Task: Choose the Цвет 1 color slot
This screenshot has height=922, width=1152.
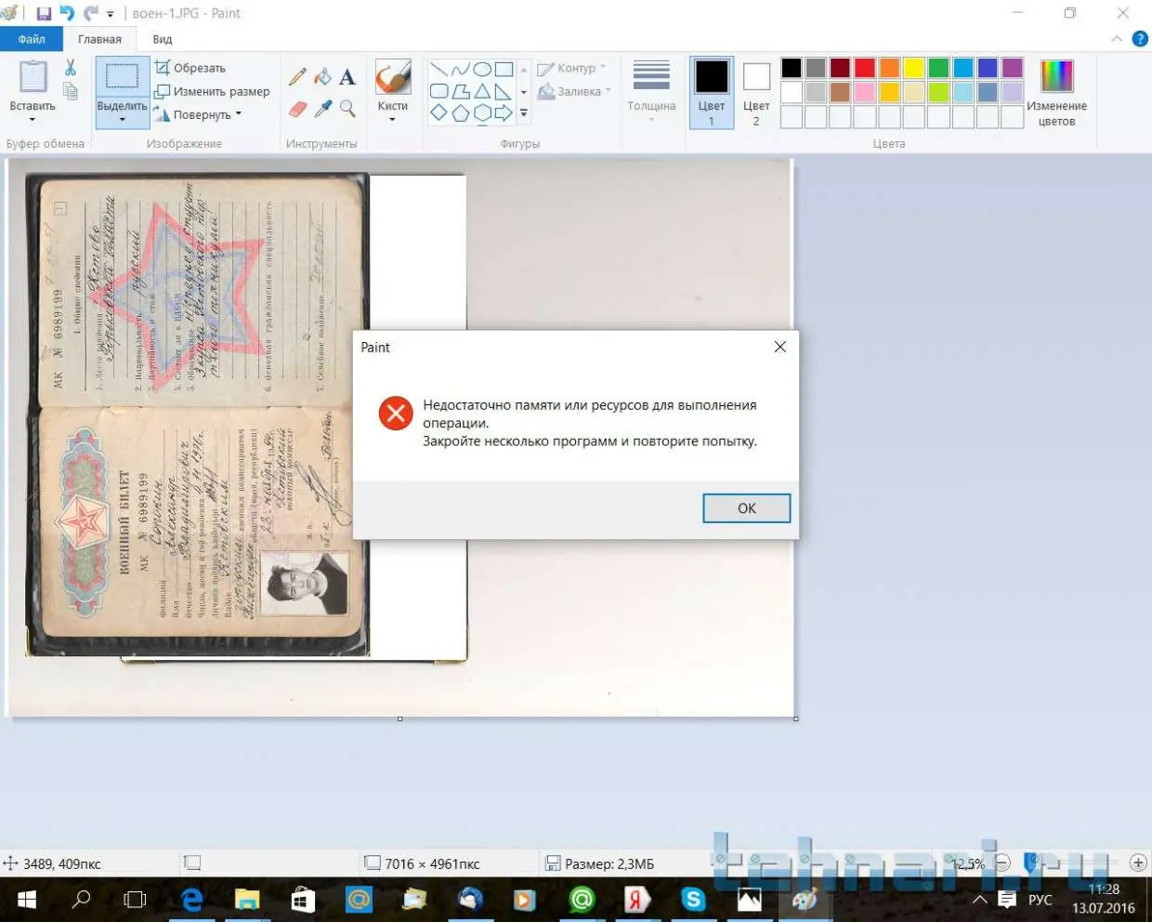Action: (x=712, y=91)
